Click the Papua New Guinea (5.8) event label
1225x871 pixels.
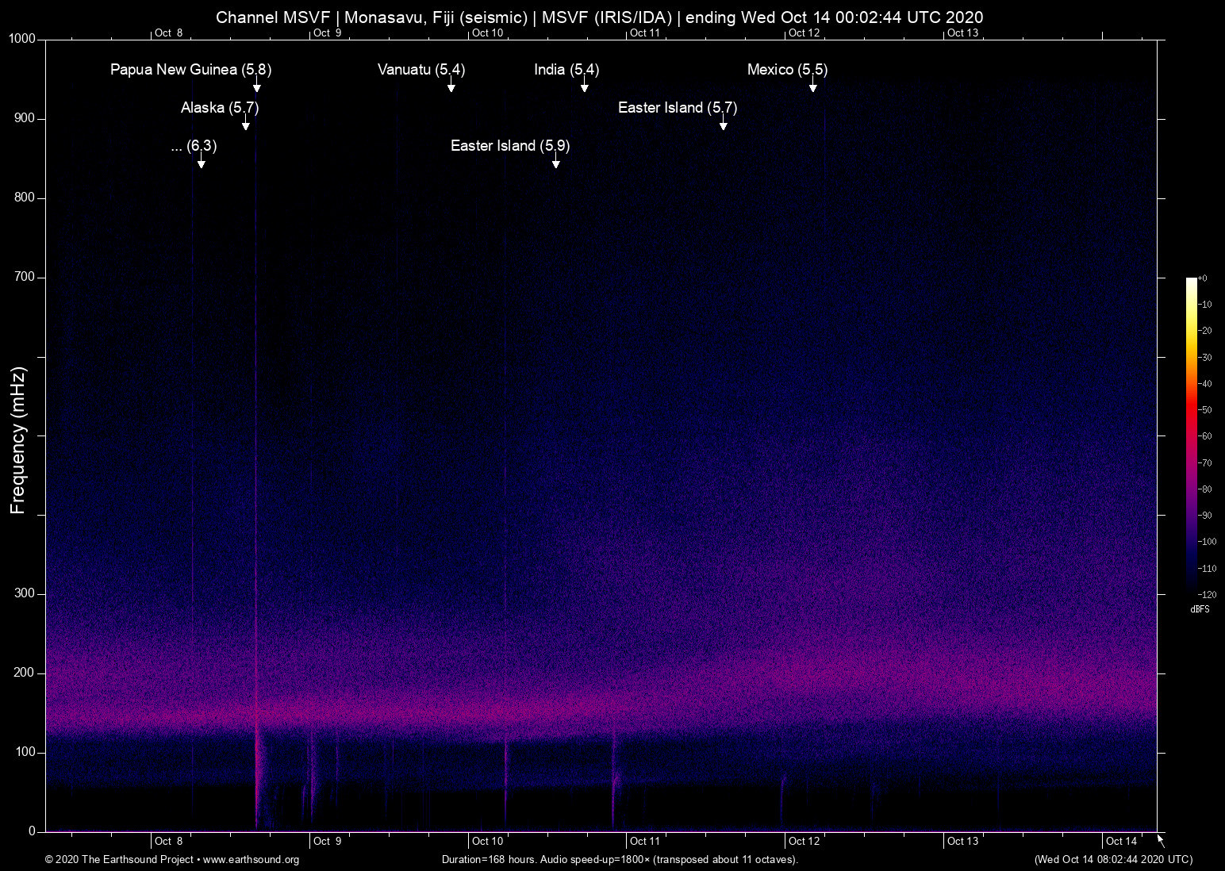tap(190, 70)
